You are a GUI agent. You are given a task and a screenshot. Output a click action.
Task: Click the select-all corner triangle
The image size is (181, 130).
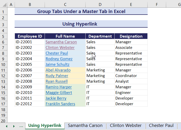pyautogui.click(x=4, y=5)
